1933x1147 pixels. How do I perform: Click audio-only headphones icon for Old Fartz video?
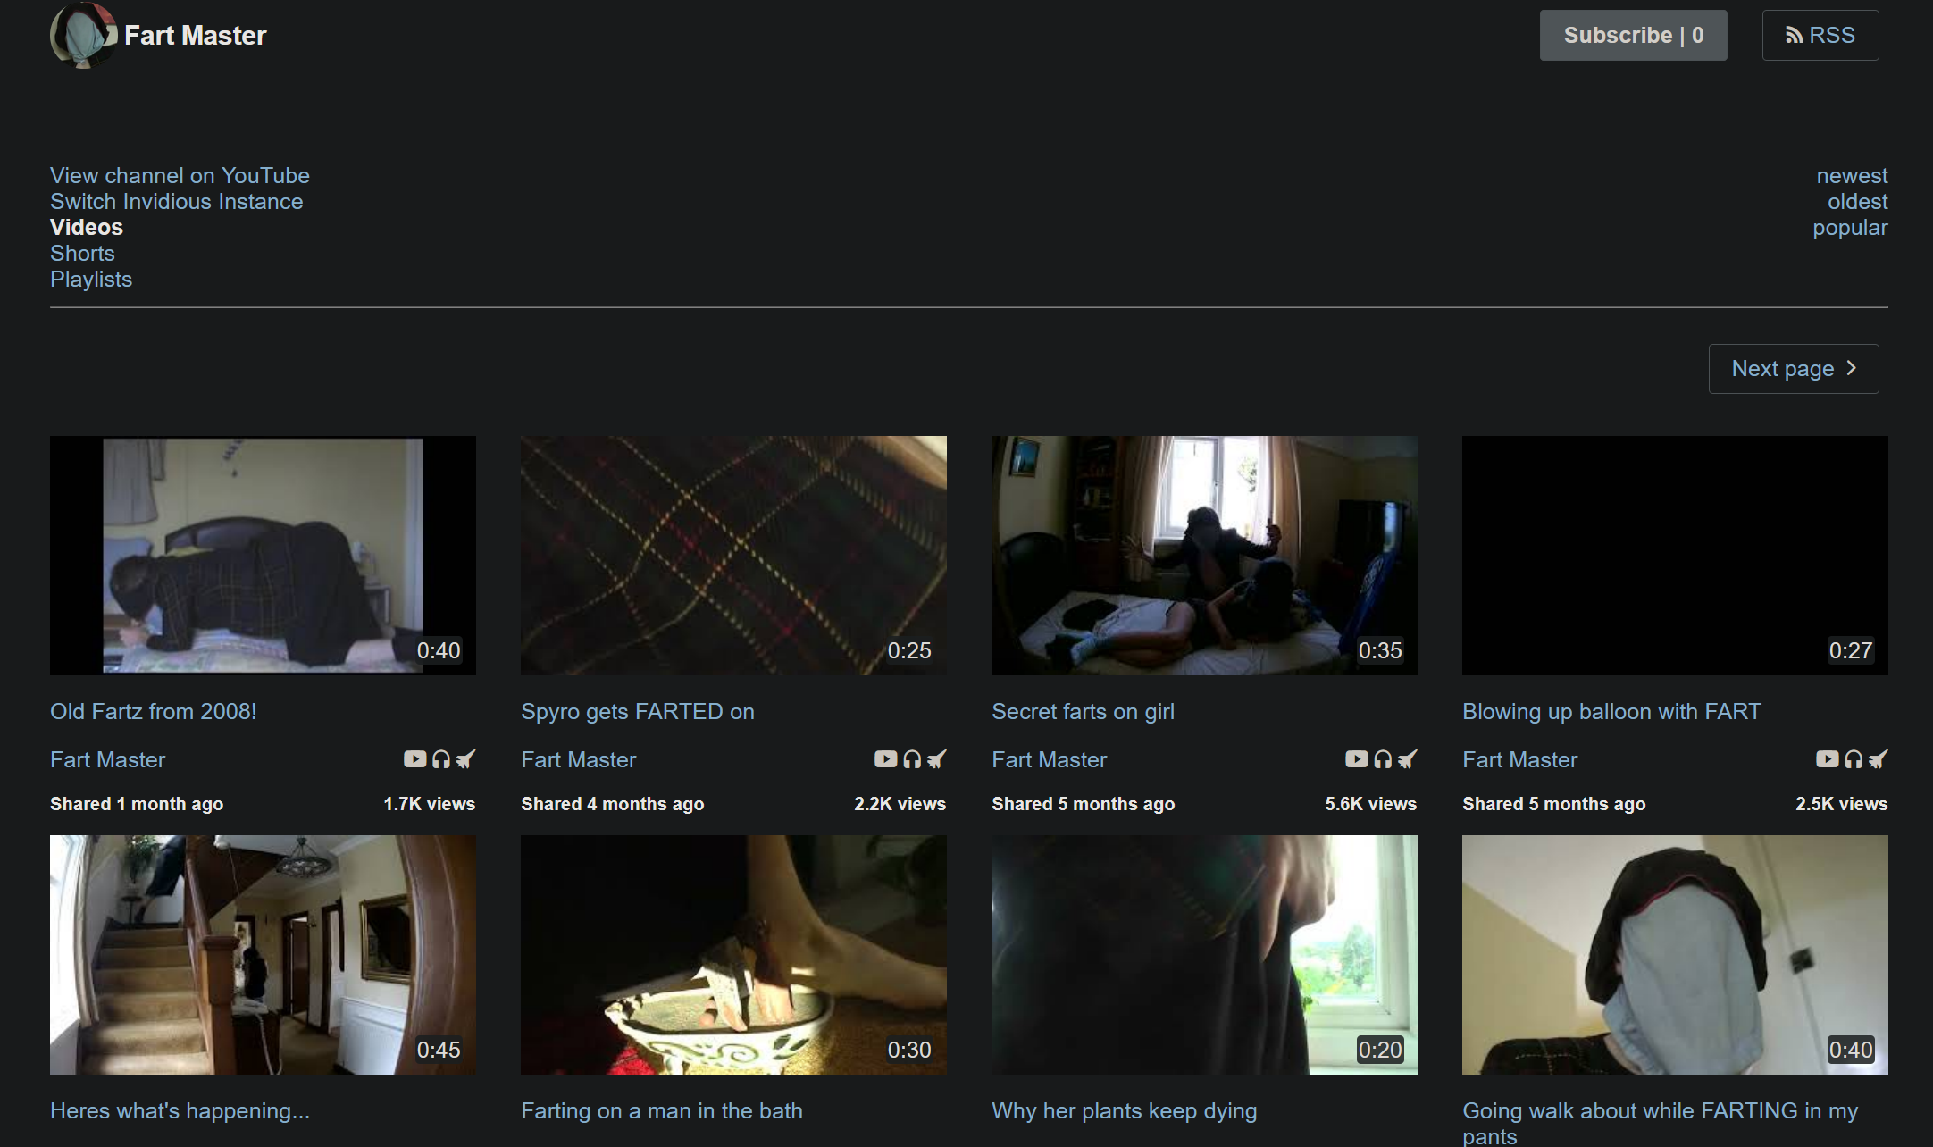(x=441, y=759)
